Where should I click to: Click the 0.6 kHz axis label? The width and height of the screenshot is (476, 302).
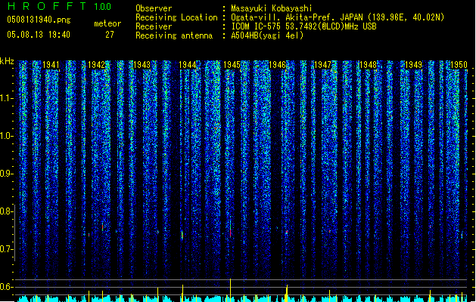[x=6, y=287]
